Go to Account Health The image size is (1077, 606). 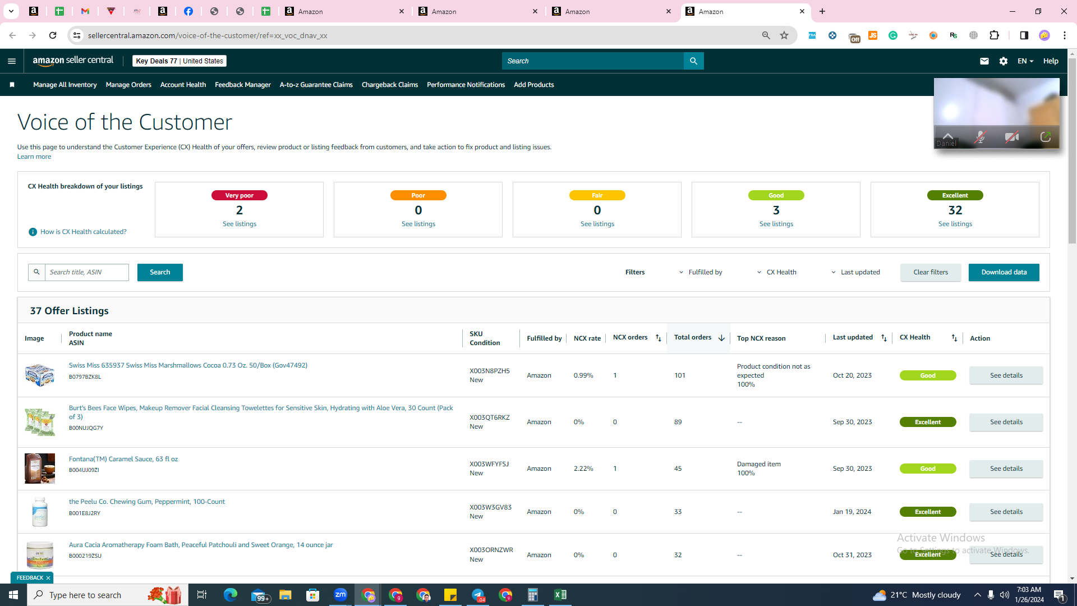click(x=183, y=85)
